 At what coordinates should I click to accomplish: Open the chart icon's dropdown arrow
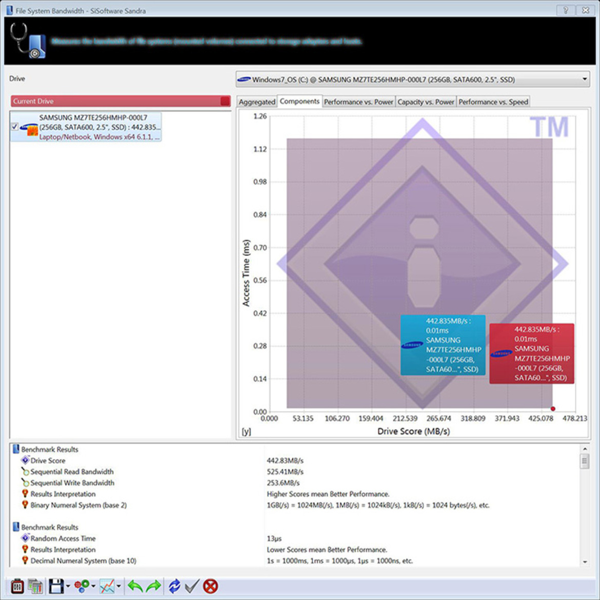coord(118,586)
